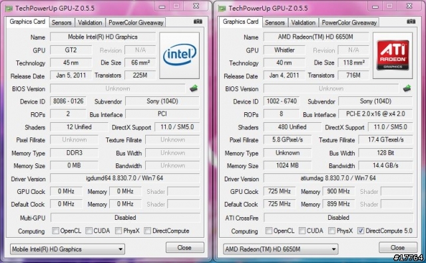Click Close button in Intel window
This screenshot has width=426, height=263.
(185, 248)
